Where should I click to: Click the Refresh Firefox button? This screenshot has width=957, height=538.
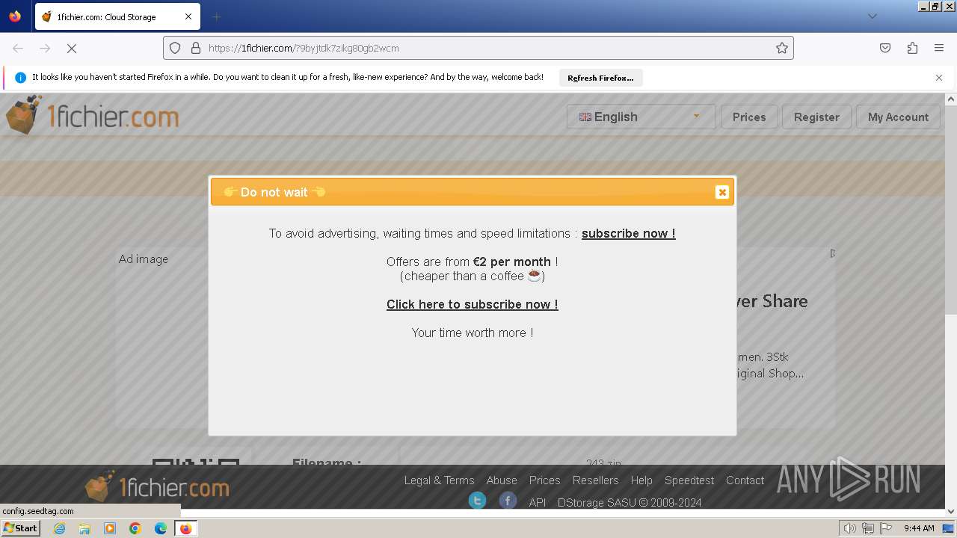pyautogui.click(x=600, y=78)
